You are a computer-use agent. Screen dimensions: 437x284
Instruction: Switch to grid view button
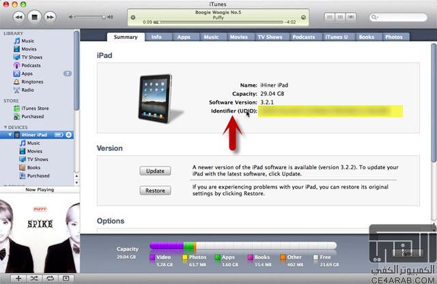tap(340, 17)
